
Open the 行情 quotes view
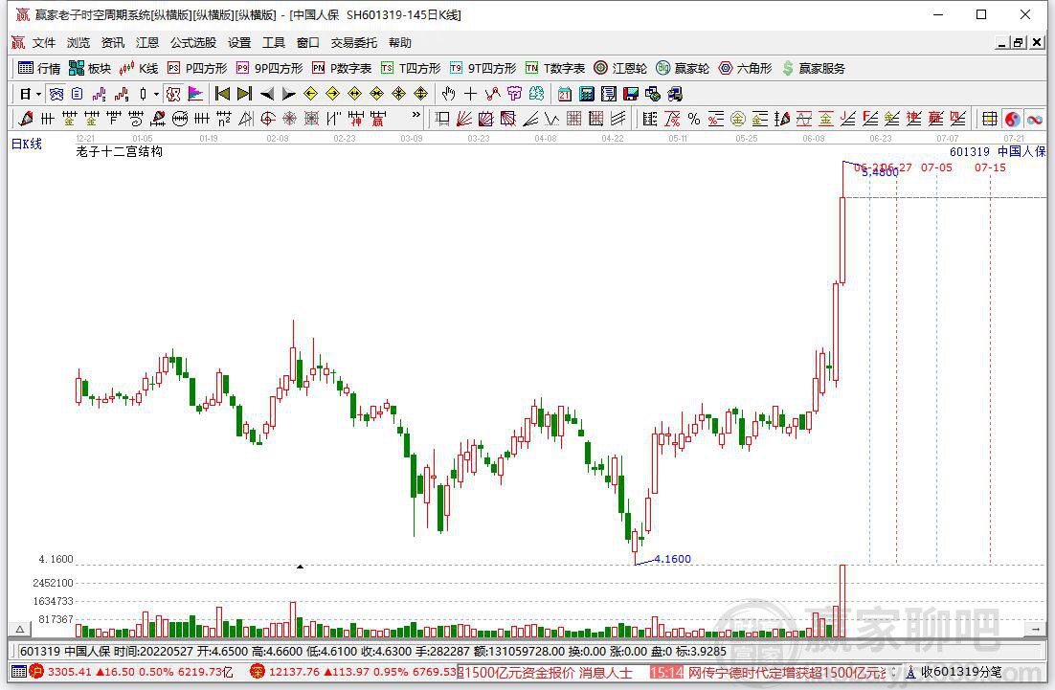[39, 68]
